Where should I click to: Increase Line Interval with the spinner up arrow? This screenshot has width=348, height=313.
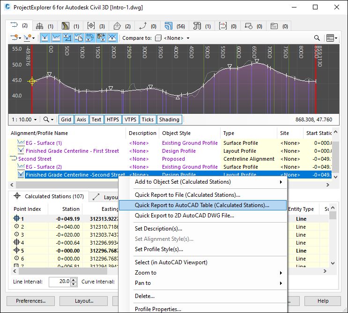pos(74,280)
